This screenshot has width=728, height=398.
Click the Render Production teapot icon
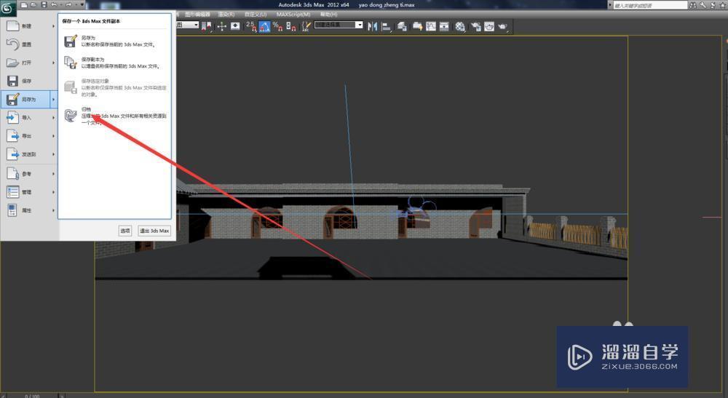503,26
